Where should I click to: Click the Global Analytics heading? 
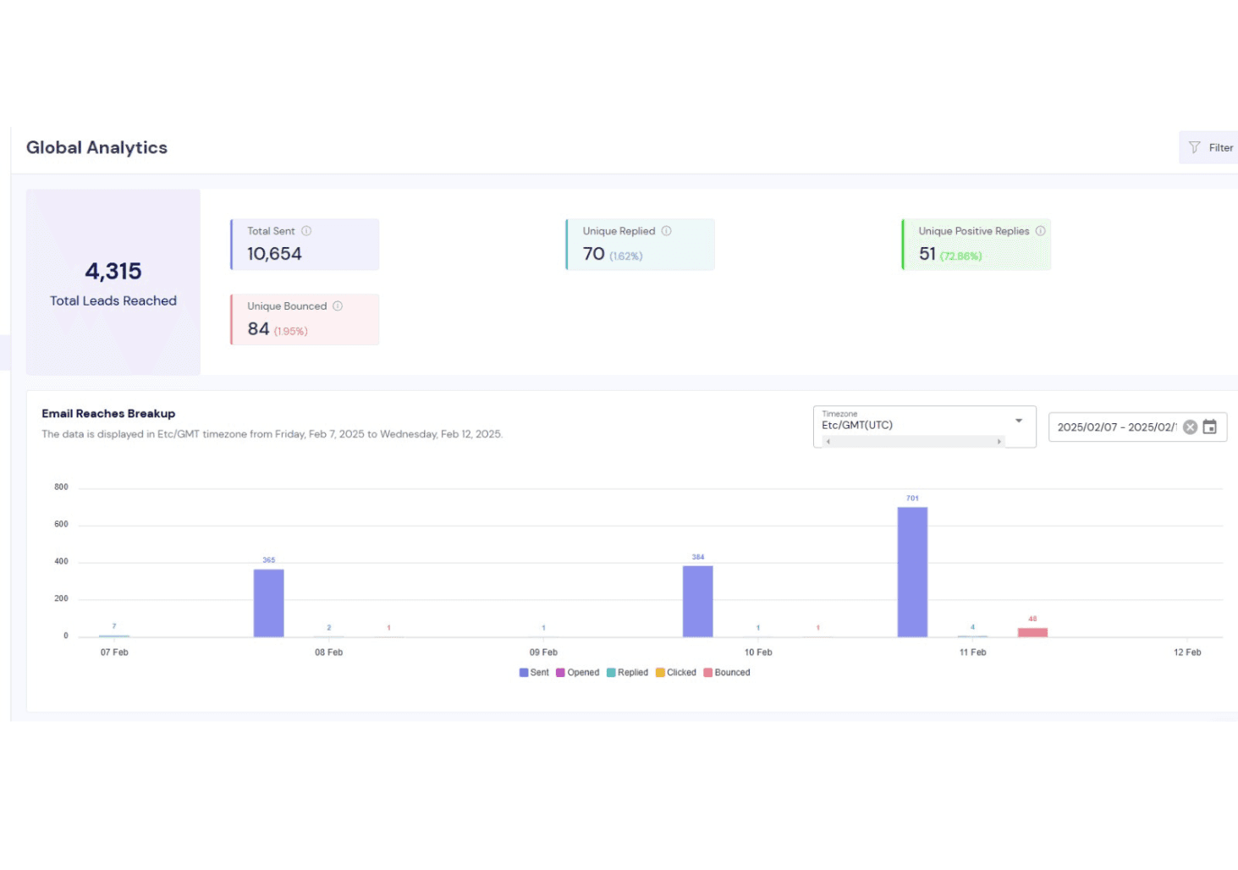click(96, 147)
